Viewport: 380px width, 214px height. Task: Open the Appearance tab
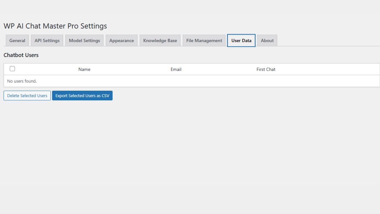pyautogui.click(x=121, y=40)
